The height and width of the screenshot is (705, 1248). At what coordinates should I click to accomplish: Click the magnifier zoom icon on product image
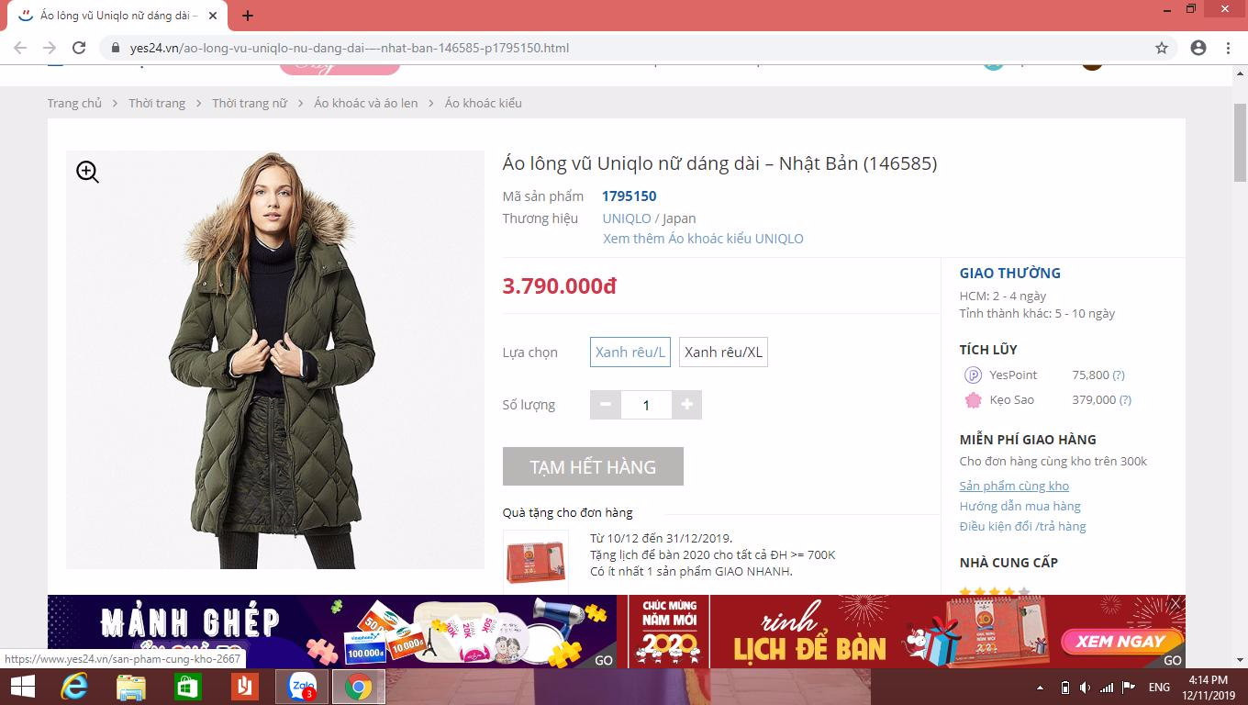(x=87, y=172)
